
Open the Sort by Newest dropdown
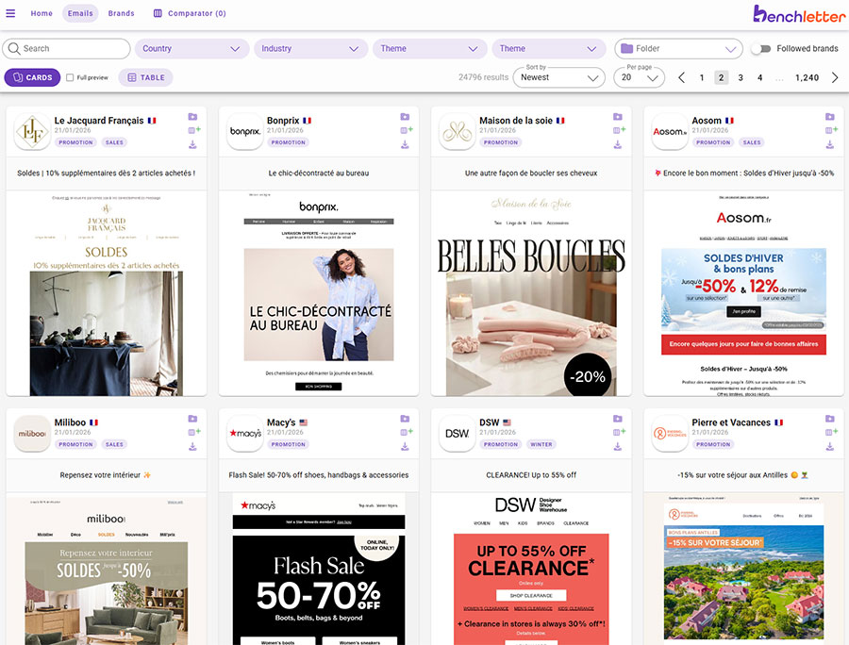(x=558, y=77)
